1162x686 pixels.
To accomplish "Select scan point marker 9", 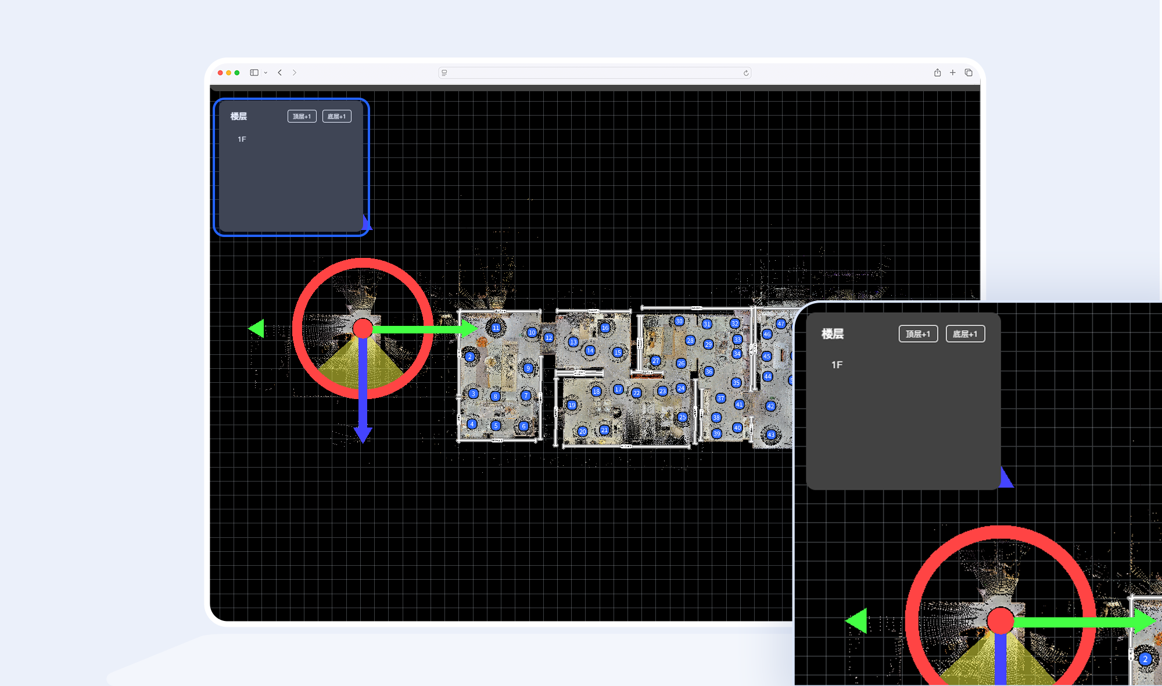I will [528, 368].
